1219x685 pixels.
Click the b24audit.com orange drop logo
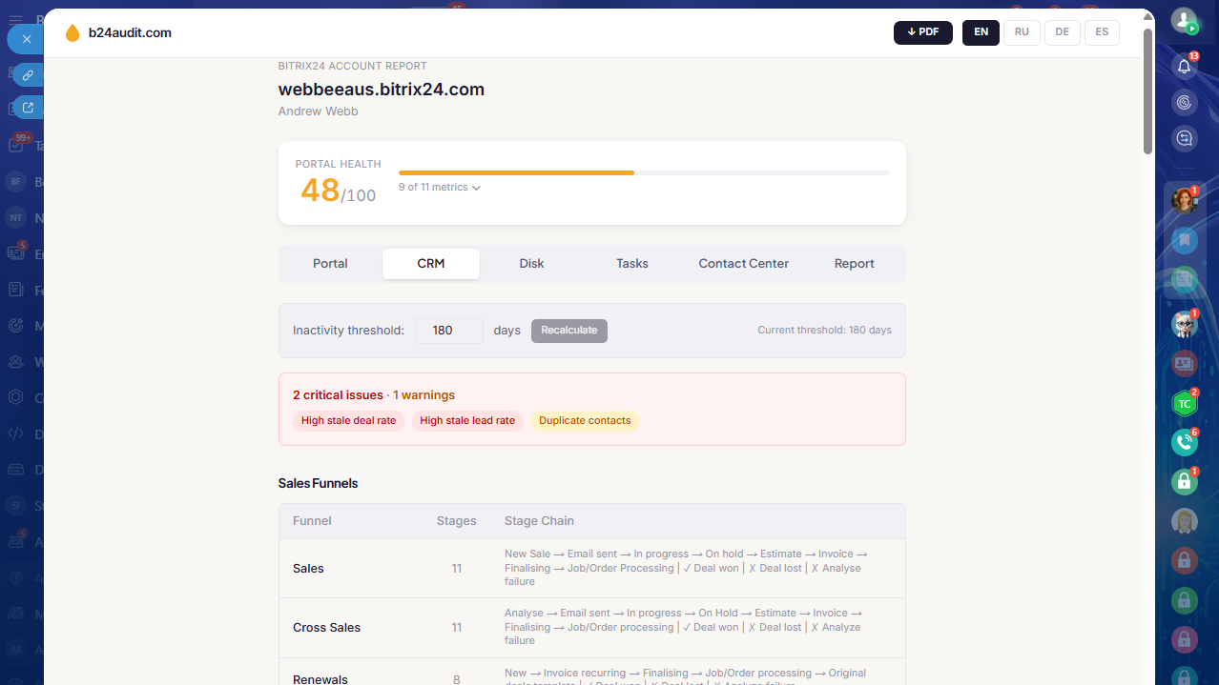pyautogui.click(x=72, y=33)
